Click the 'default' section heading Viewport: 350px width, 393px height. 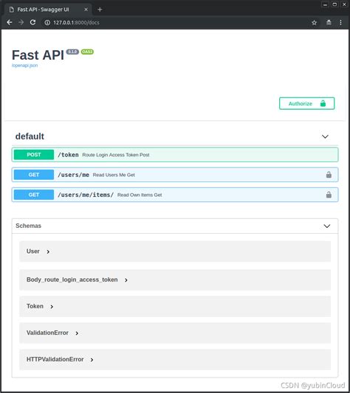pyautogui.click(x=30, y=136)
